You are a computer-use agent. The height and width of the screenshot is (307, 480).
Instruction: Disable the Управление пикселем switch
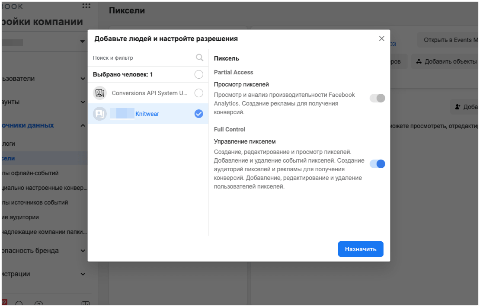pos(377,164)
